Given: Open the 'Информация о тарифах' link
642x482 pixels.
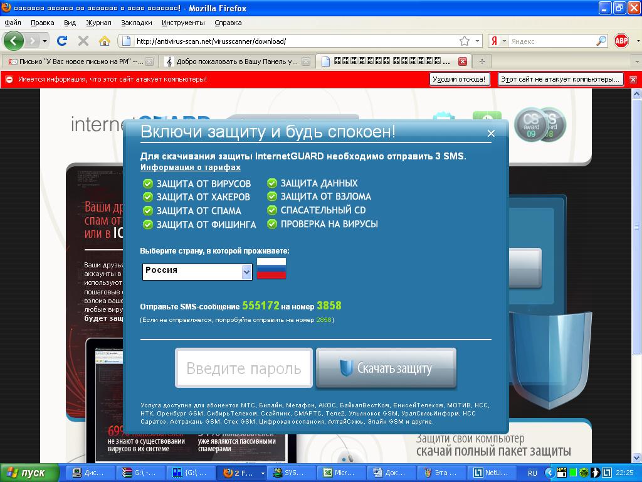Looking at the screenshot, I should (x=191, y=167).
